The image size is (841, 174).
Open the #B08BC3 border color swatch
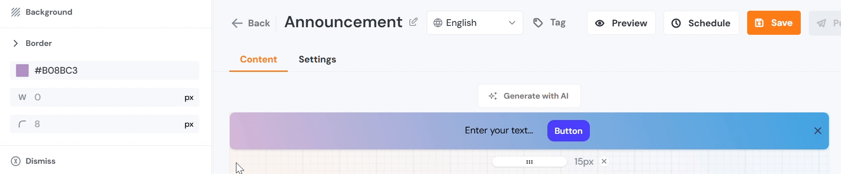(x=22, y=70)
